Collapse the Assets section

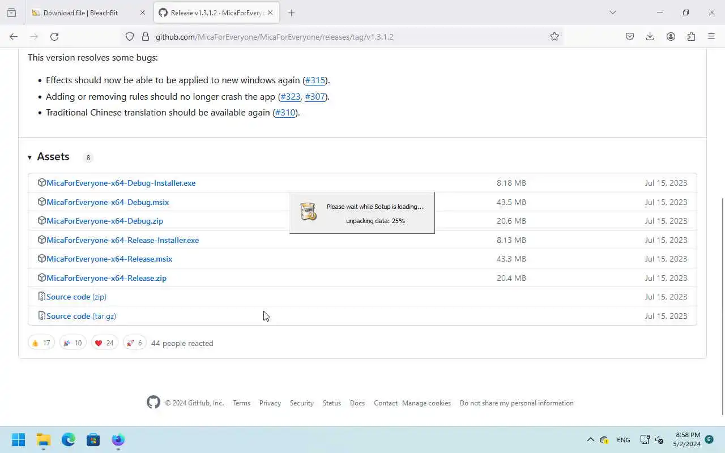[49, 157]
